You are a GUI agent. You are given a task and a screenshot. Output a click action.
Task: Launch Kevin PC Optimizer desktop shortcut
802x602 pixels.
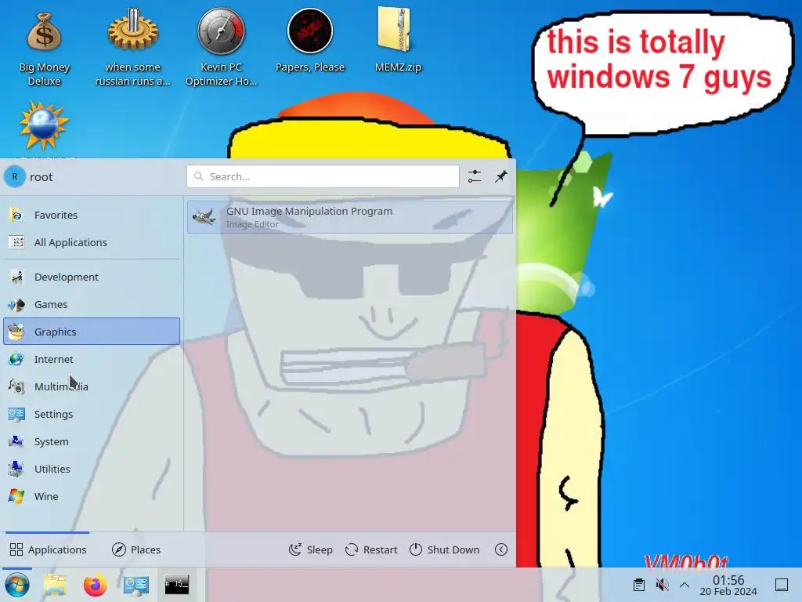pyautogui.click(x=221, y=49)
